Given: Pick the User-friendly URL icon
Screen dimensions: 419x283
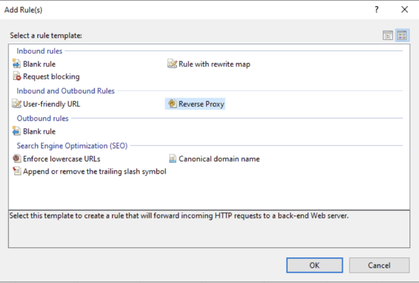Looking at the screenshot, I should tap(16, 103).
